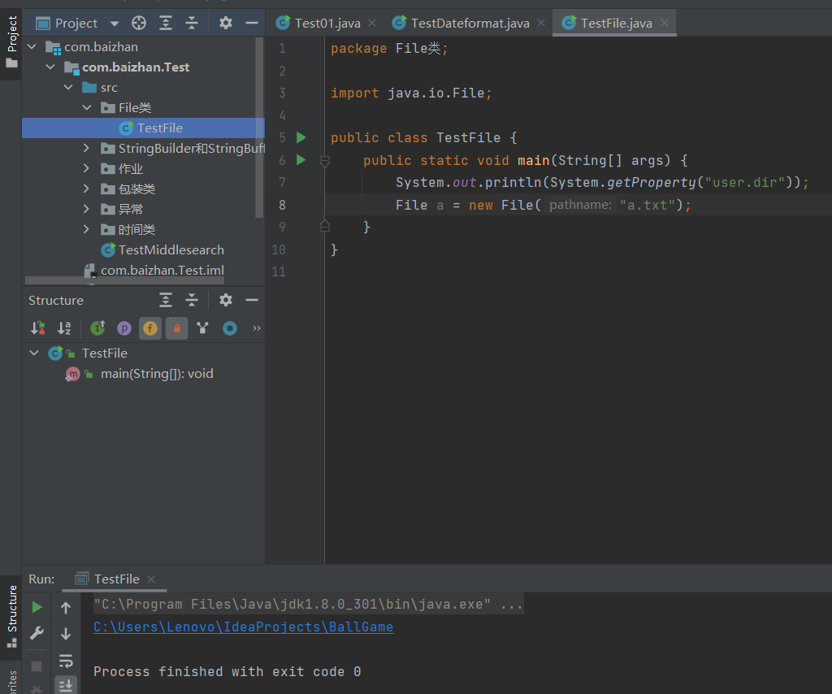Image resolution: width=832 pixels, height=694 pixels.
Task: Collapse all in Structure panel
Action: [192, 301]
